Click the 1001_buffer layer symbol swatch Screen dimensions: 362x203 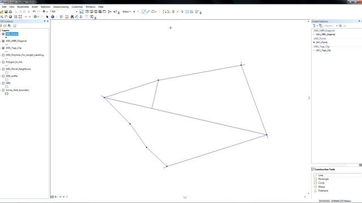(x=7, y=80)
